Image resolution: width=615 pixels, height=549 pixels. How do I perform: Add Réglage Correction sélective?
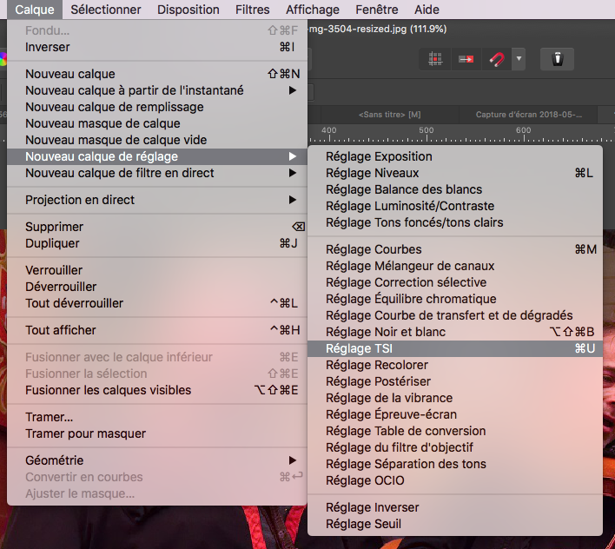point(455,282)
